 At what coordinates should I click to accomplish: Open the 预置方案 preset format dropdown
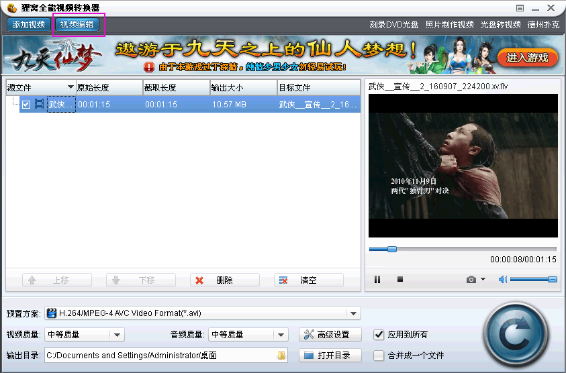tap(353, 313)
